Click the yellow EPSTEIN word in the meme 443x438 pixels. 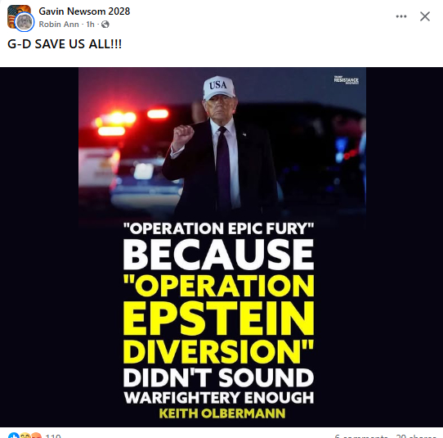[x=219, y=318]
